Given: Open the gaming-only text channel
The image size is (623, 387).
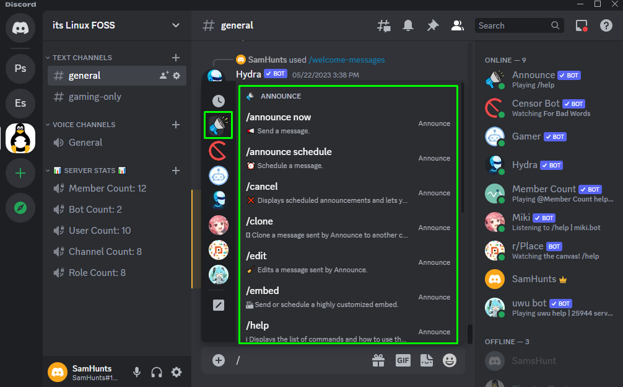Looking at the screenshot, I should click(x=117, y=97).
